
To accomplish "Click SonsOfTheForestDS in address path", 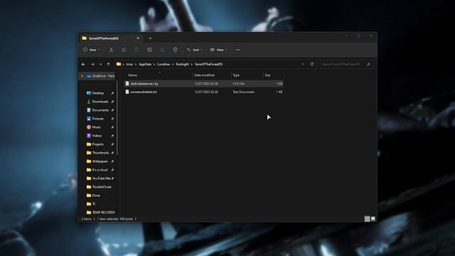I will [x=208, y=64].
